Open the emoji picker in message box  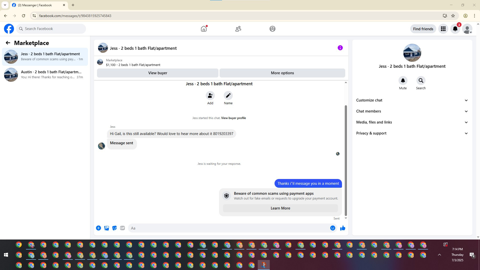332,228
